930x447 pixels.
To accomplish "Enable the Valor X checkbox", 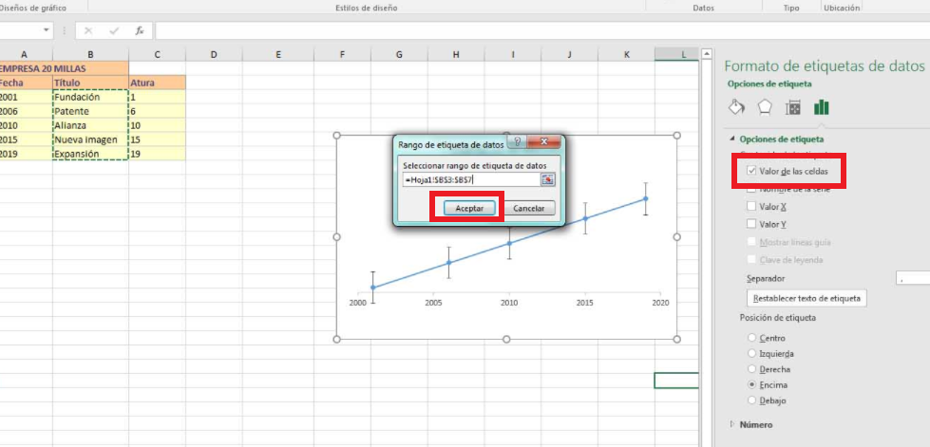I will 750,206.
